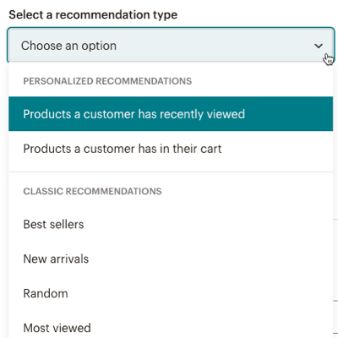Set recommendation type to cart-based products
Image resolution: width=338 pixels, height=338 pixels.
171,149
